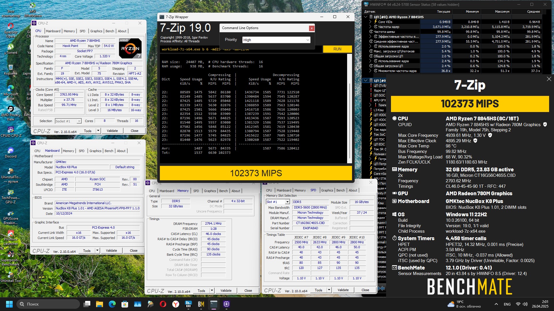
Task: Open the Корзина recycle bin icon
Action: tap(11, 70)
